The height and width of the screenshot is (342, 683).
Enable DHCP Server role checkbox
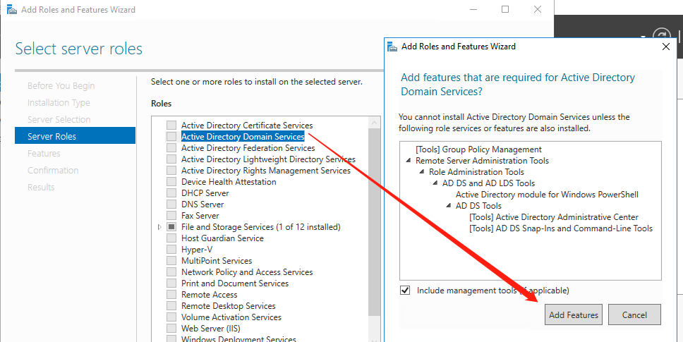[x=171, y=193]
